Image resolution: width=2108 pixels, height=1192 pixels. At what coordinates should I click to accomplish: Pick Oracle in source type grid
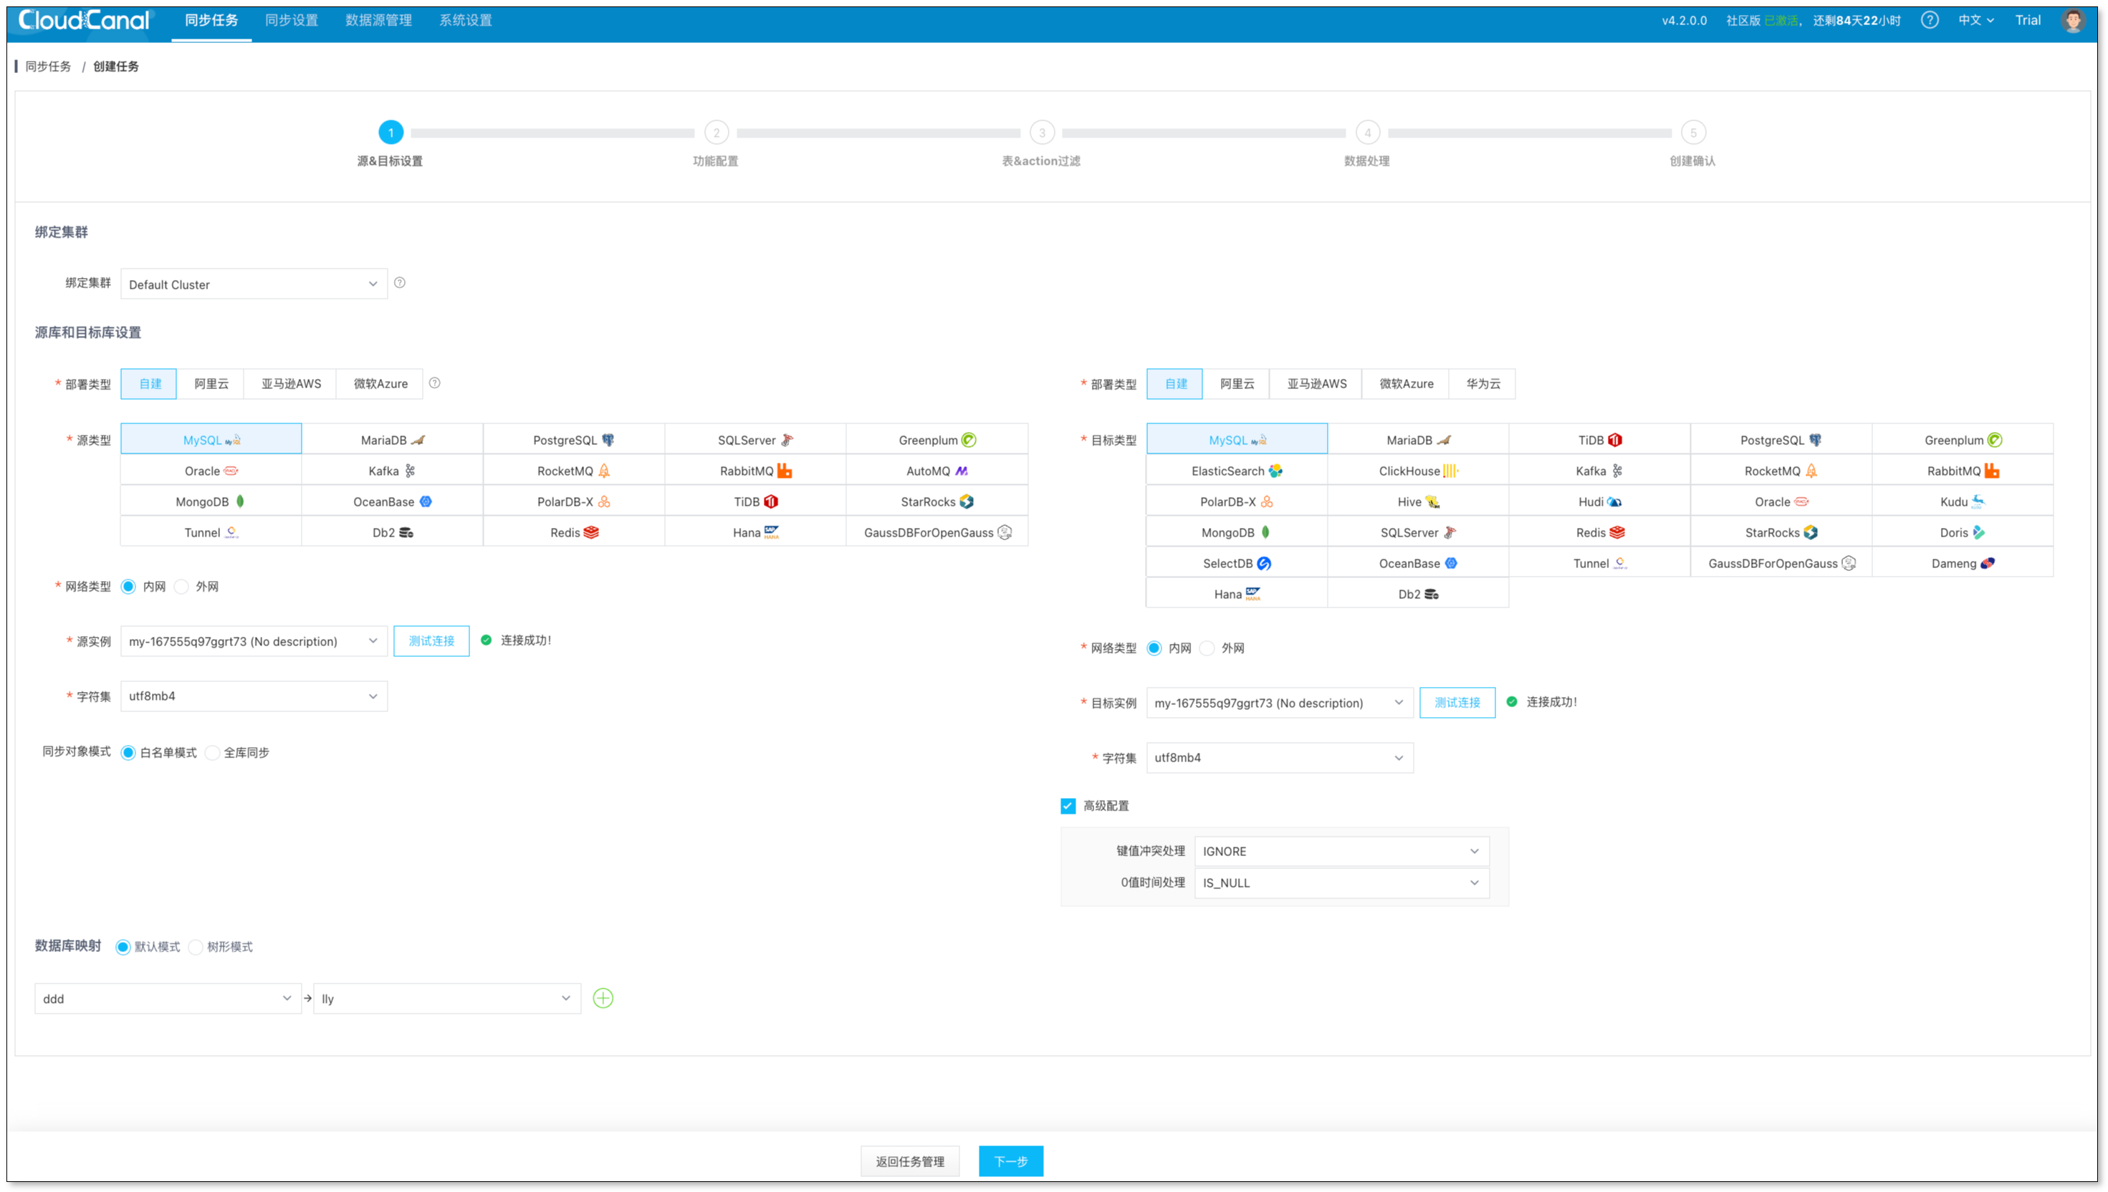click(211, 471)
